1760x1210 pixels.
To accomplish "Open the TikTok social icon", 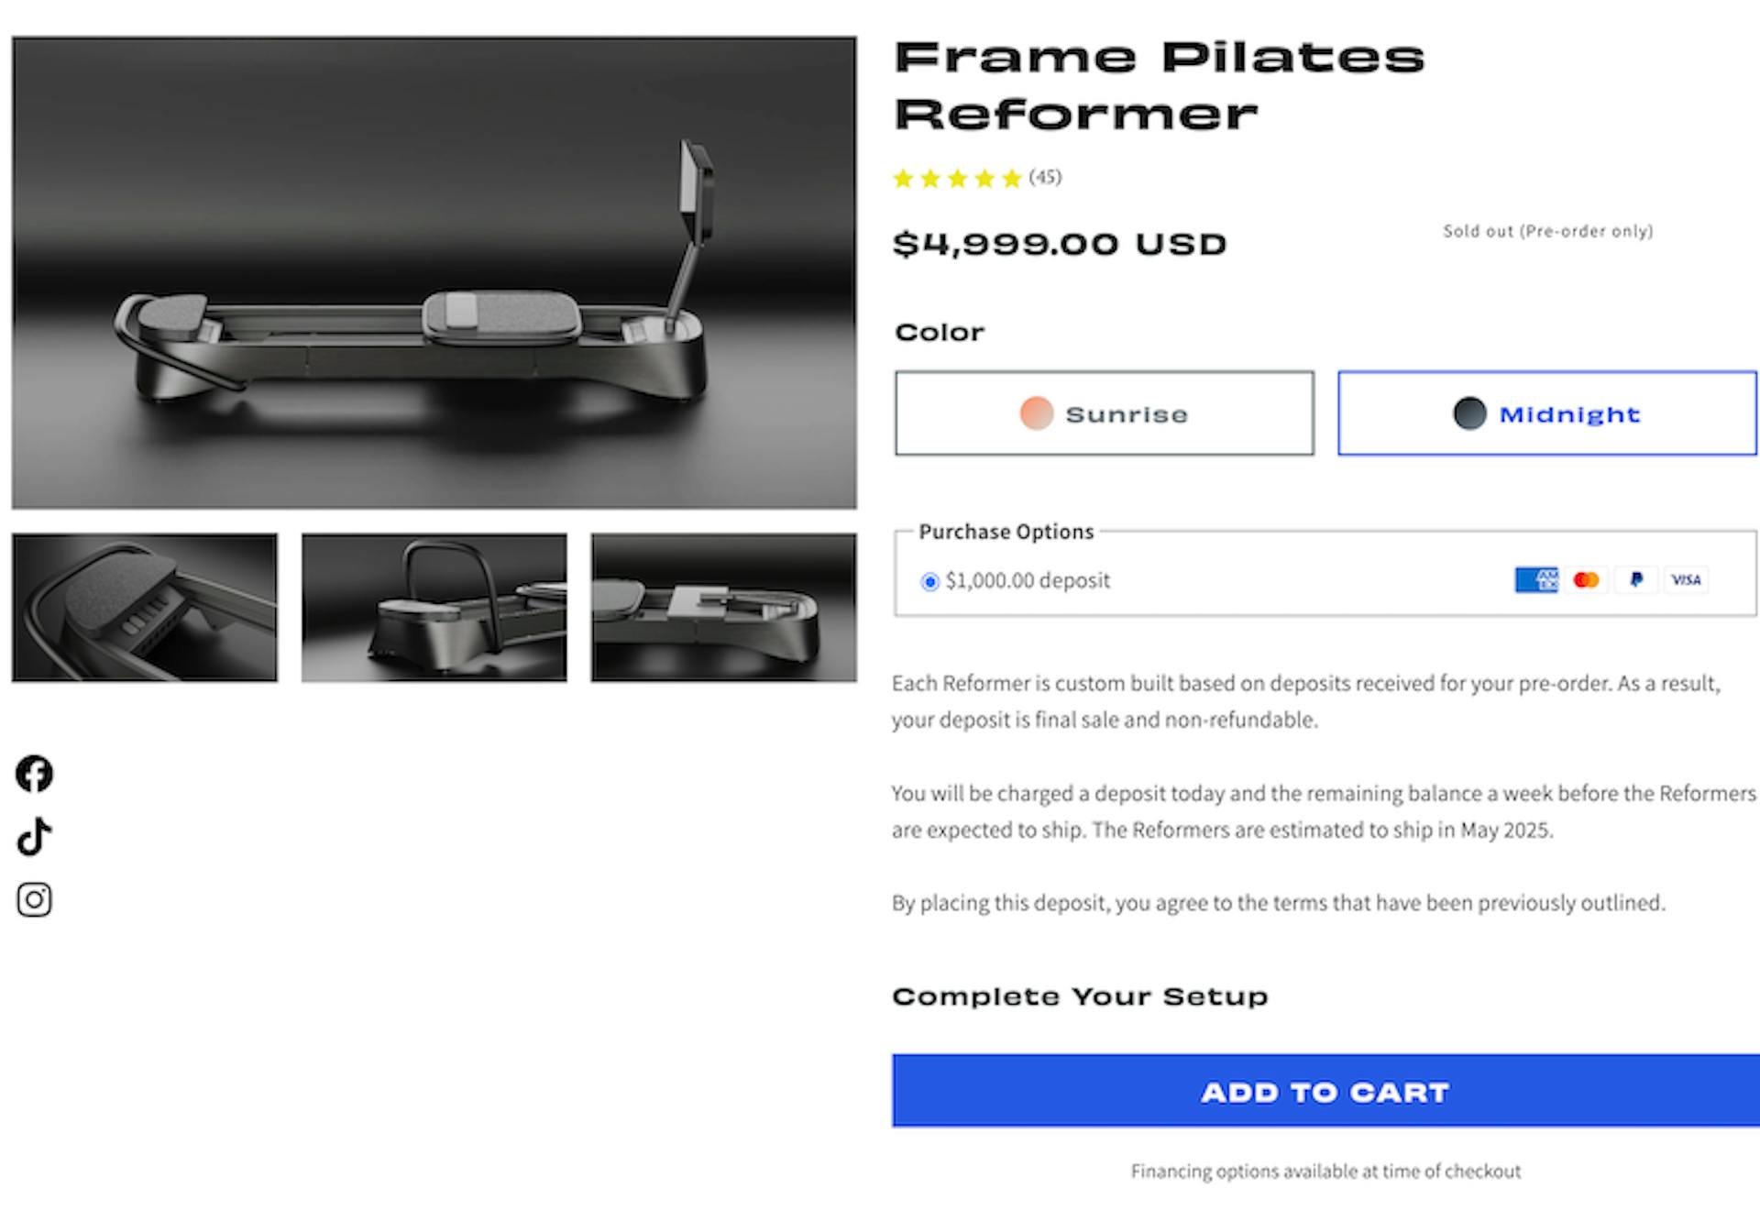I will (x=34, y=836).
